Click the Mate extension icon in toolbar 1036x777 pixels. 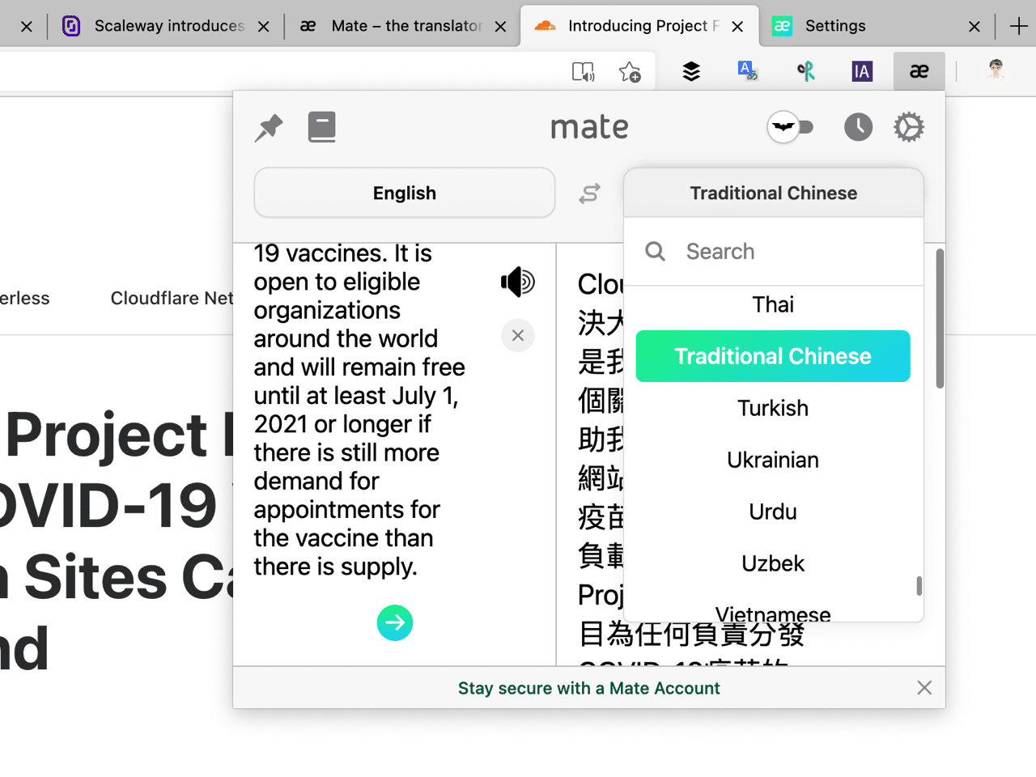click(x=919, y=71)
